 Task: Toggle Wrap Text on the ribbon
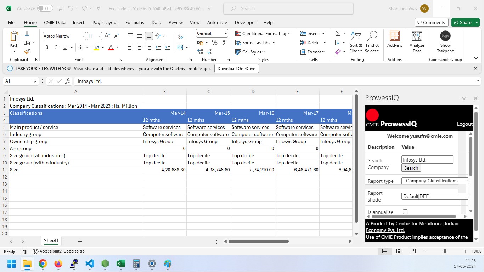click(181, 36)
